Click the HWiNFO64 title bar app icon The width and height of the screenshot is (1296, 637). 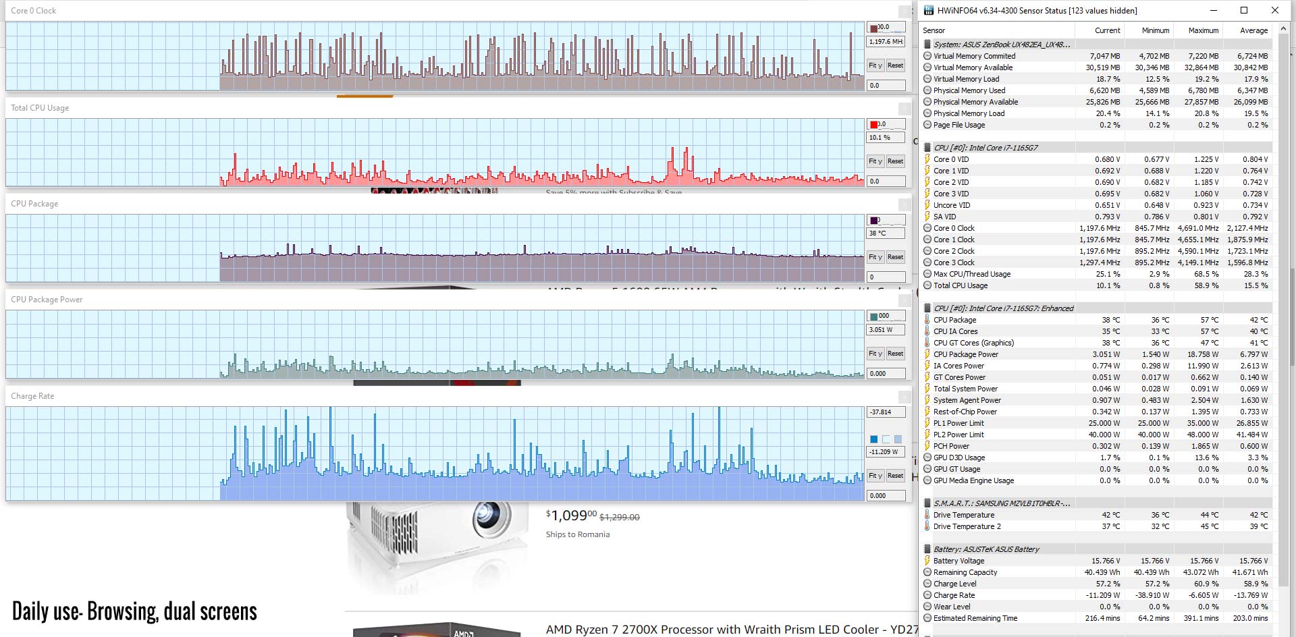click(929, 10)
